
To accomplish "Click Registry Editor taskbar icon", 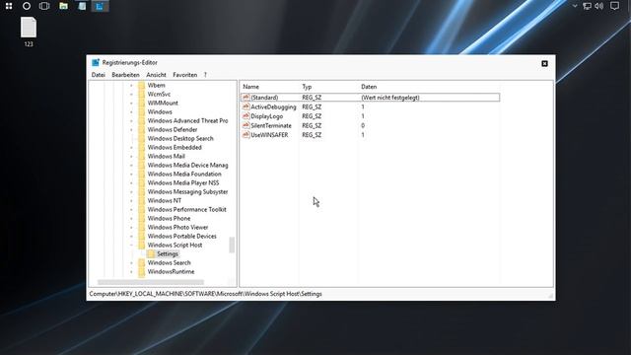I will click(100, 6).
